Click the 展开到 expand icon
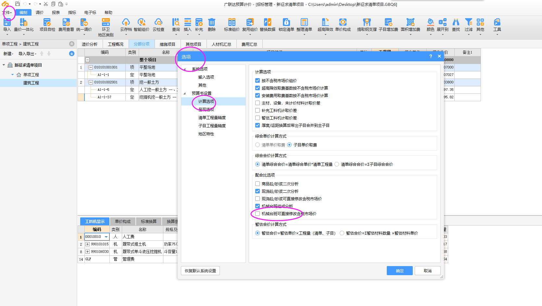This screenshot has height=306, width=542. 443,22
